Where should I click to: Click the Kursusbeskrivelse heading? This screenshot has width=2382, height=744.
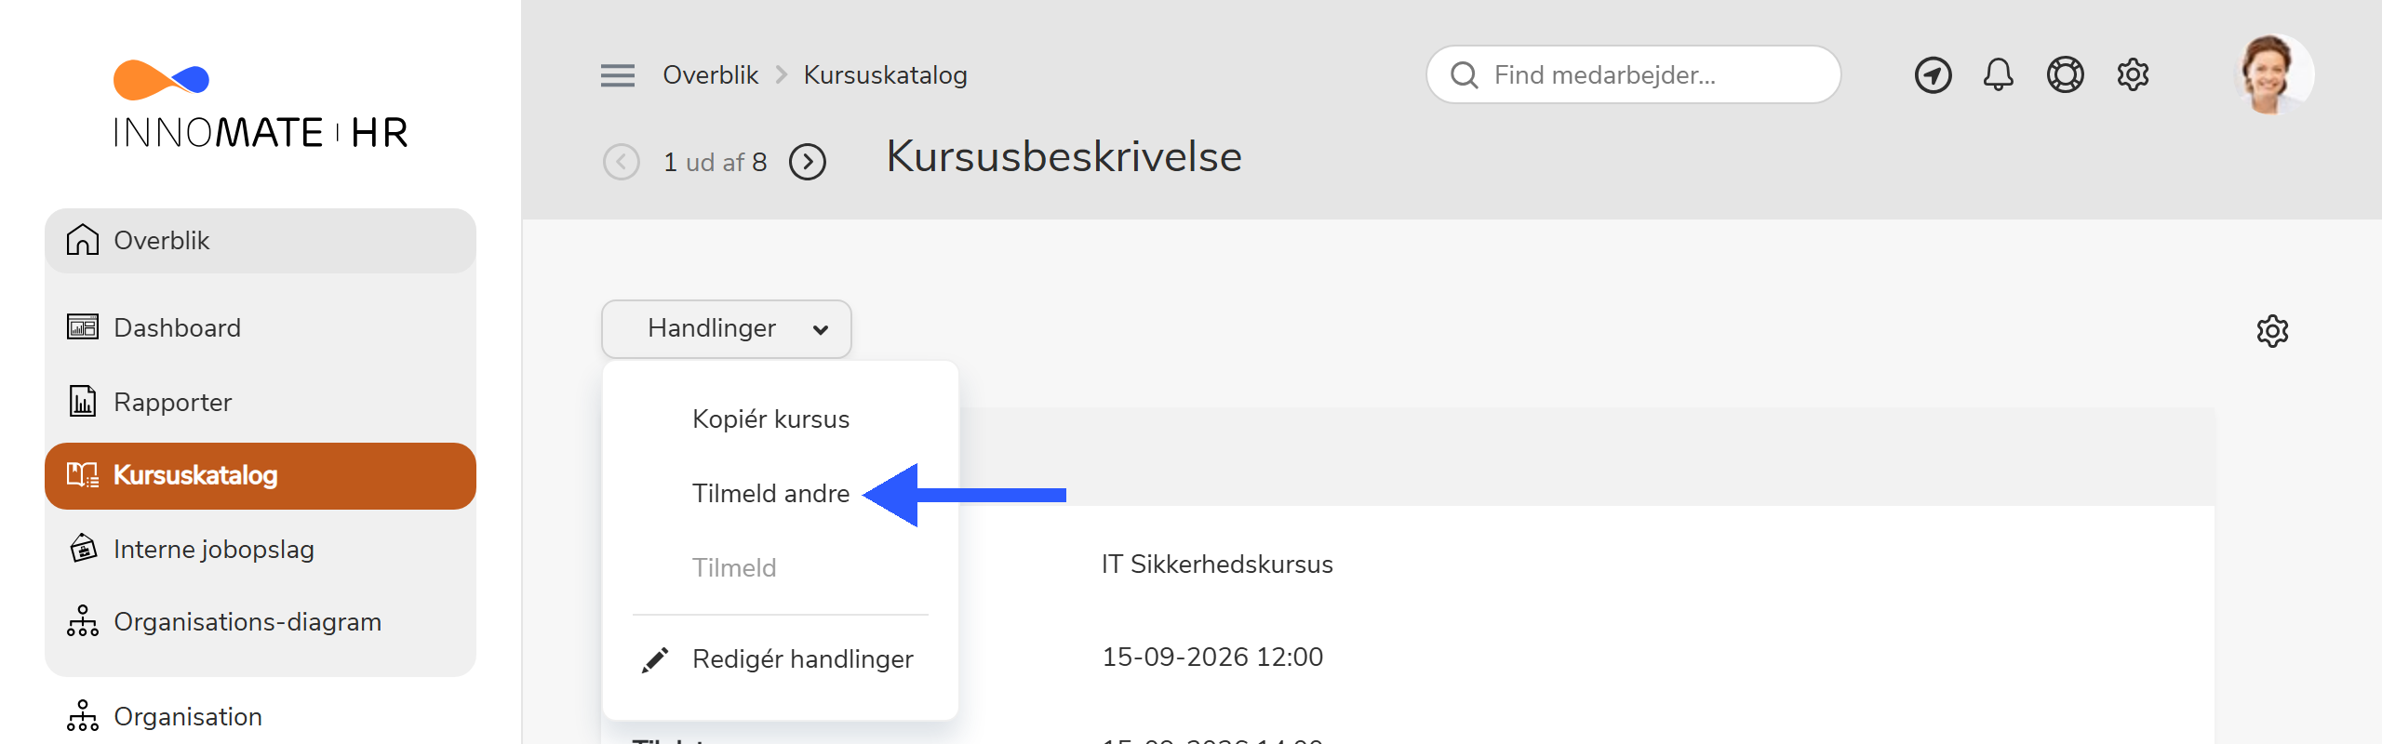pos(1064,156)
